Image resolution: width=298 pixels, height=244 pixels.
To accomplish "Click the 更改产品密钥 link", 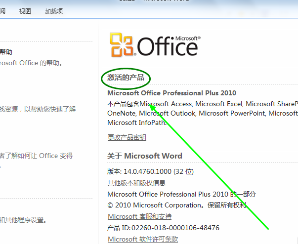I will click(127, 137).
